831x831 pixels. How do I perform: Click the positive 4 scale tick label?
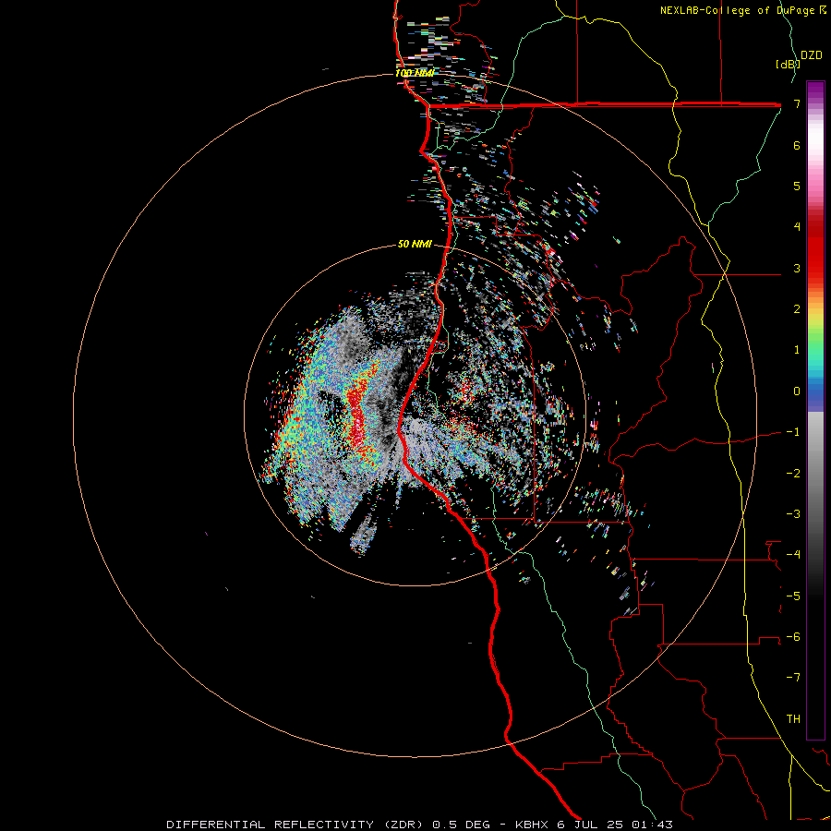(x=797, y=227)
